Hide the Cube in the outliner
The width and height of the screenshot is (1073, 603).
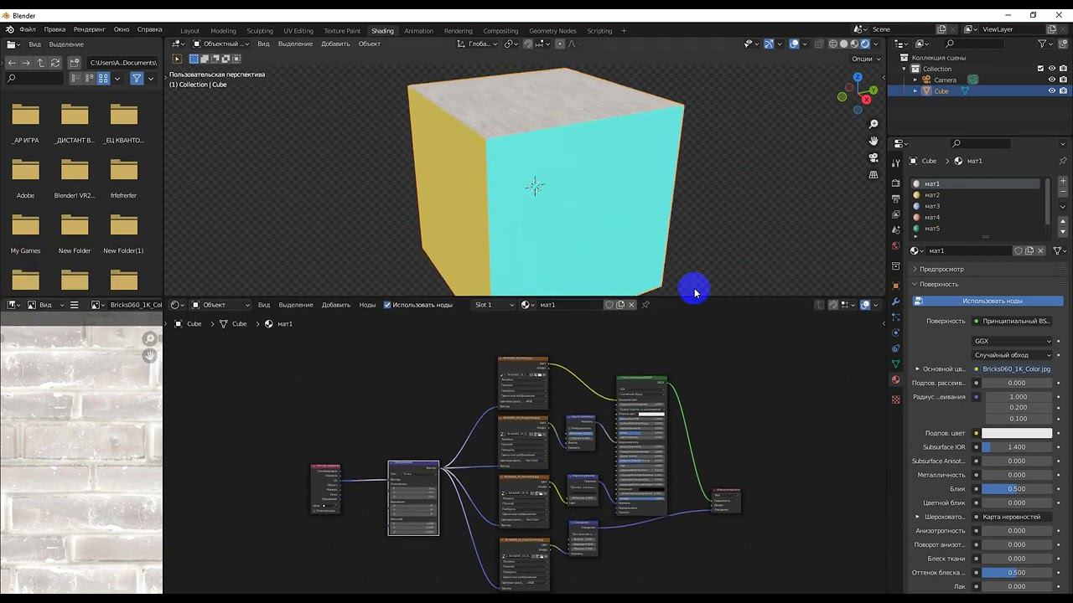coord(1051,90)
